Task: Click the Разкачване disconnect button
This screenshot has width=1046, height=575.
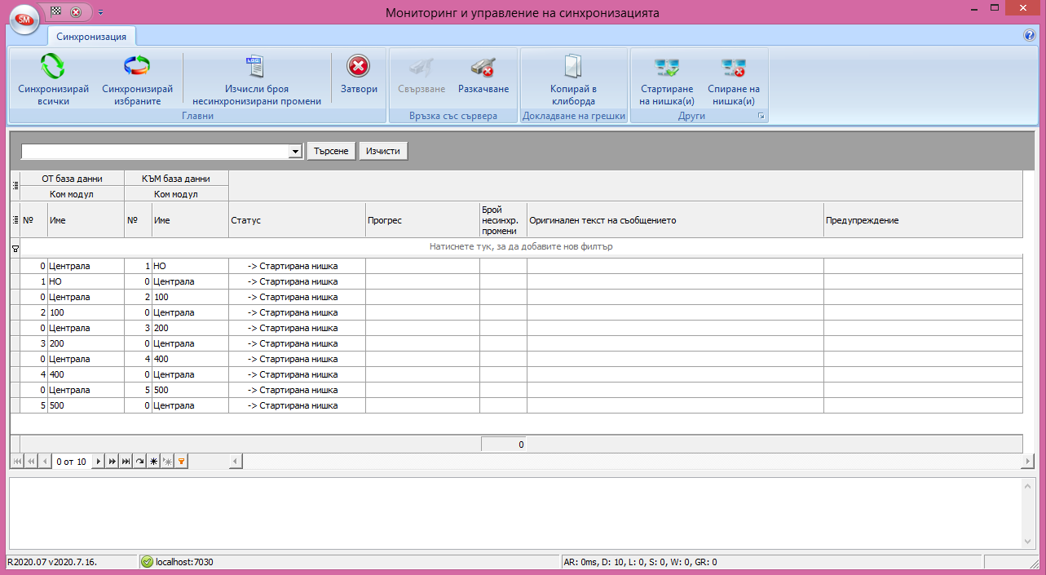Action: coord(483,76)
